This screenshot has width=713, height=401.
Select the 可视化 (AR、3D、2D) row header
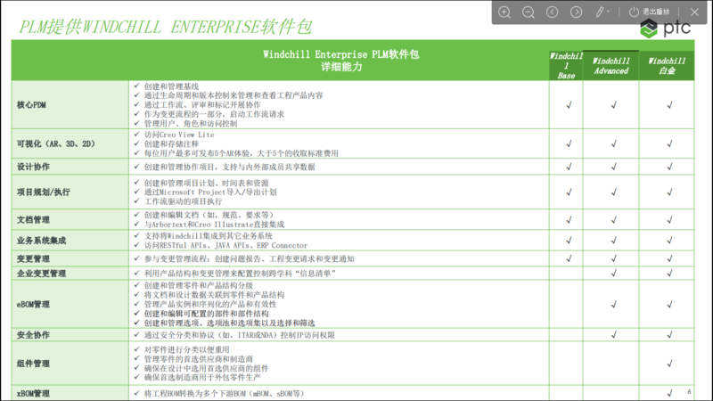point(55,143)
